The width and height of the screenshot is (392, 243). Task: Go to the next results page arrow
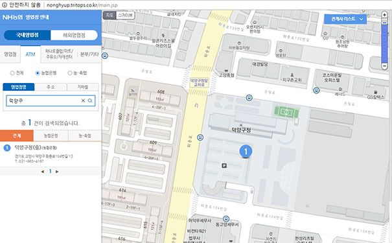point(57,172)
